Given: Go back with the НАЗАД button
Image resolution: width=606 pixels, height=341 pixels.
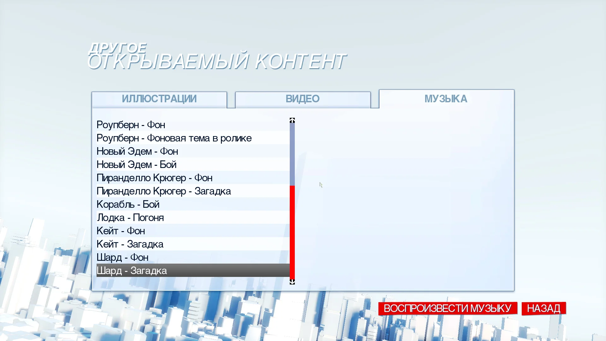Looking at the screenshot, I should pos(544,308).
